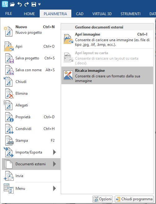The width and height of the screenshot is (156, 204).
Task: Click the Stampa printer icon
Action: tap(9, 141)
